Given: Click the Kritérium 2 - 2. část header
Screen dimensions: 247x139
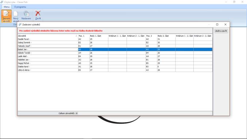Looking at the screenshot, I should coord(203,36).
